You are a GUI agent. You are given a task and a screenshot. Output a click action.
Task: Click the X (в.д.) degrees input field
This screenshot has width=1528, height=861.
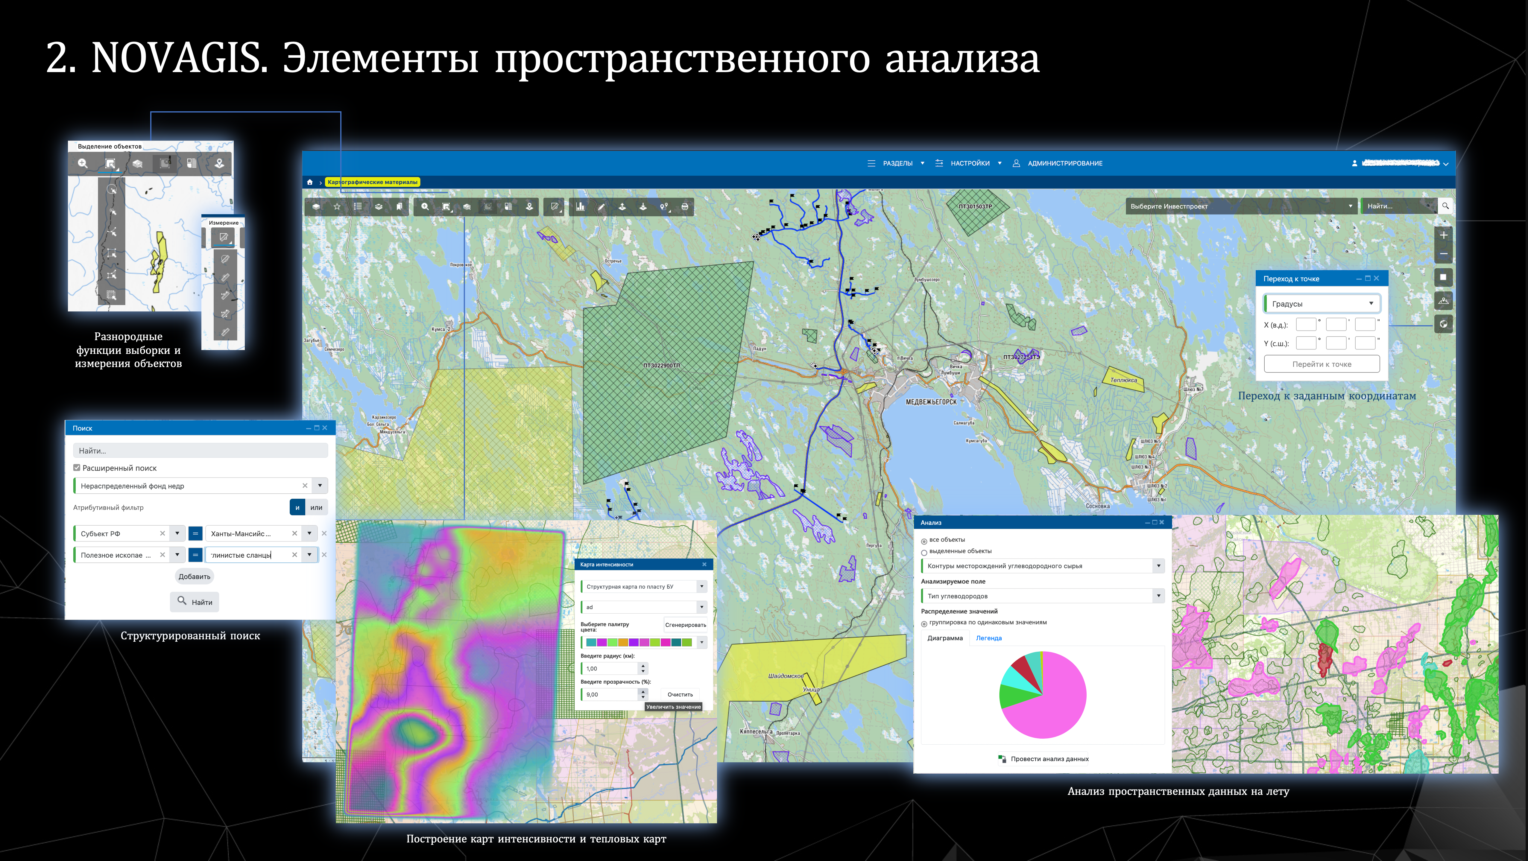click(1306, 325)
